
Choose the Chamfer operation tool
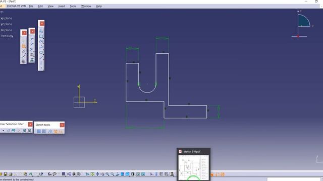click(32, 45)
